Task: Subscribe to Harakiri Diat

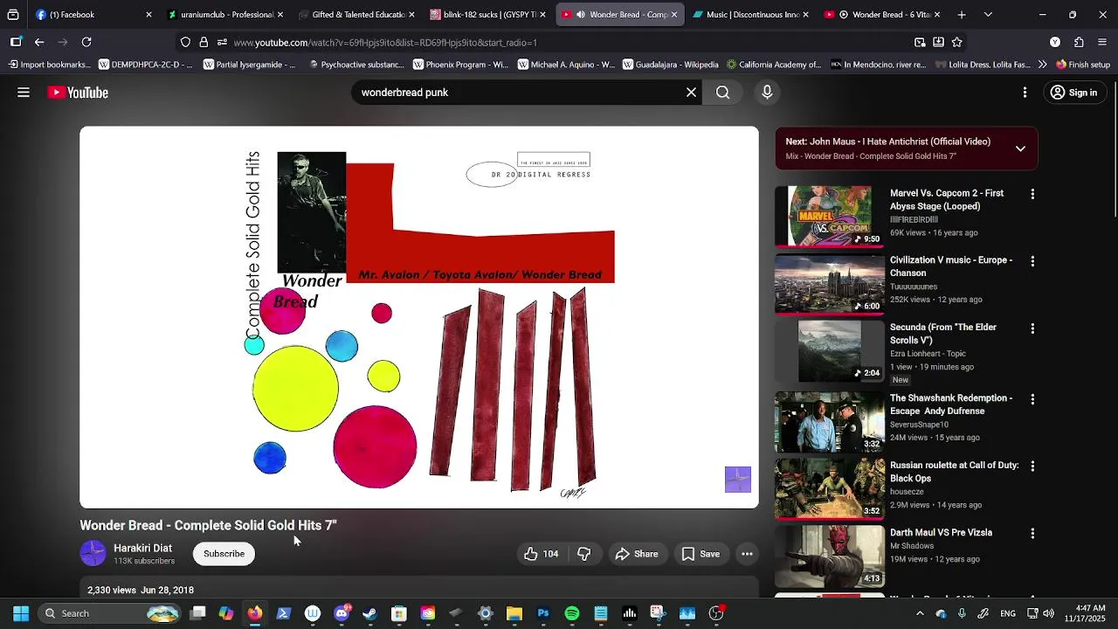Action: 224,554
